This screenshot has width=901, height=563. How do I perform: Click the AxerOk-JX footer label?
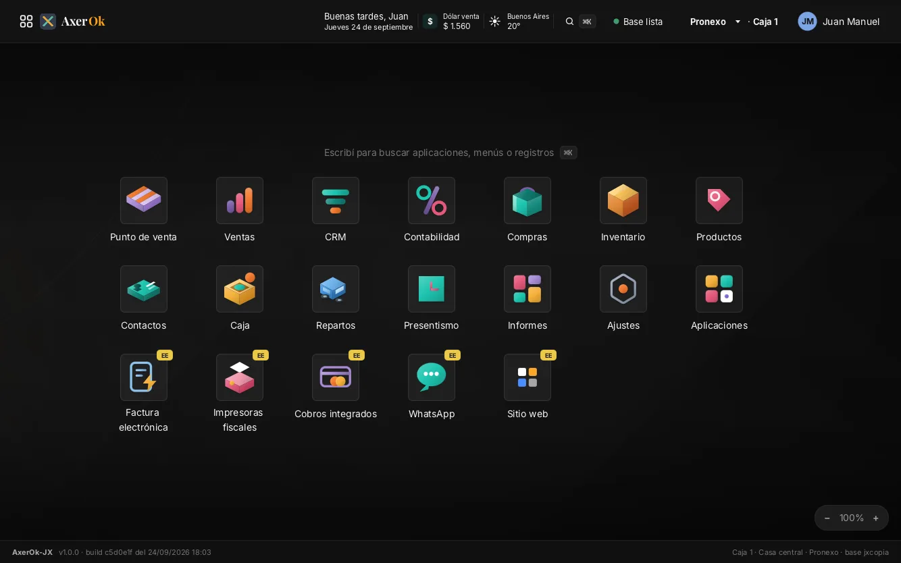point(32,552)
